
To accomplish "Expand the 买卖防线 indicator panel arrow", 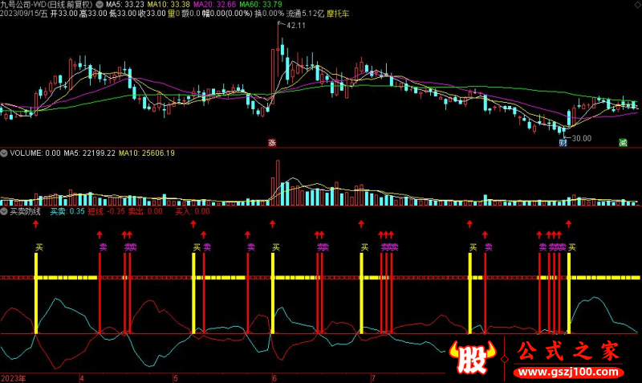I will point(4,211).
